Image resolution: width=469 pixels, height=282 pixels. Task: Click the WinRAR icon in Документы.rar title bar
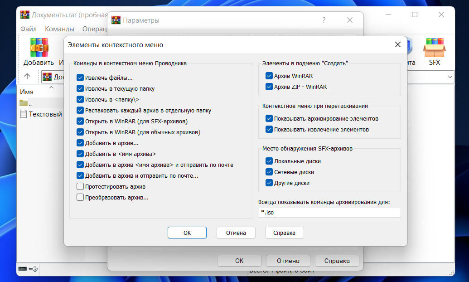(x=25, y=15)
